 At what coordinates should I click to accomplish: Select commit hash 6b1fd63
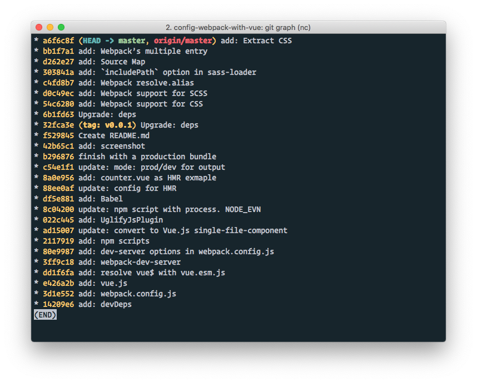tap(58, 114)
